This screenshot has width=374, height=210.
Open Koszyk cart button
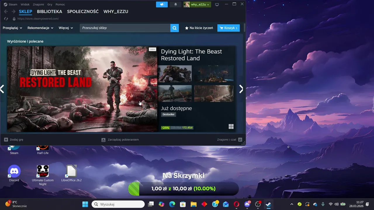(x=228, y=28)
